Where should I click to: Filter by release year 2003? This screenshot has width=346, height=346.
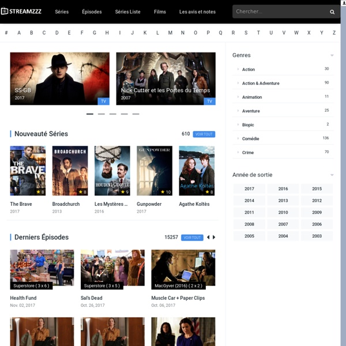[317, 236]
